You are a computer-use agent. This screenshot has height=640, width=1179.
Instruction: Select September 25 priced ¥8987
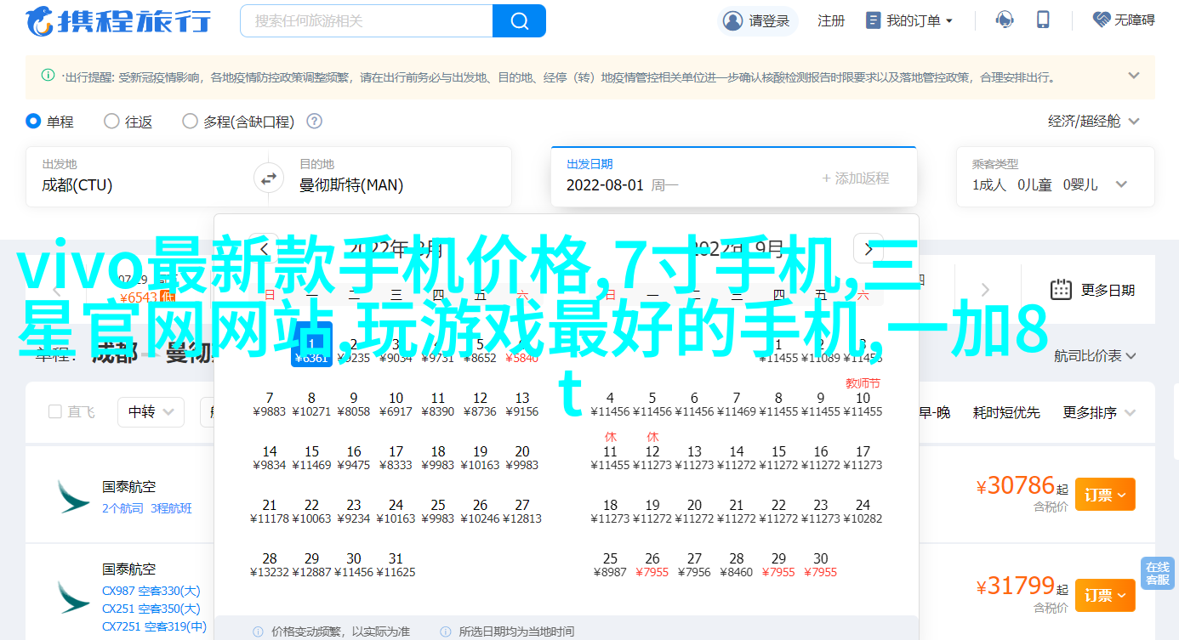pos(610,564)
